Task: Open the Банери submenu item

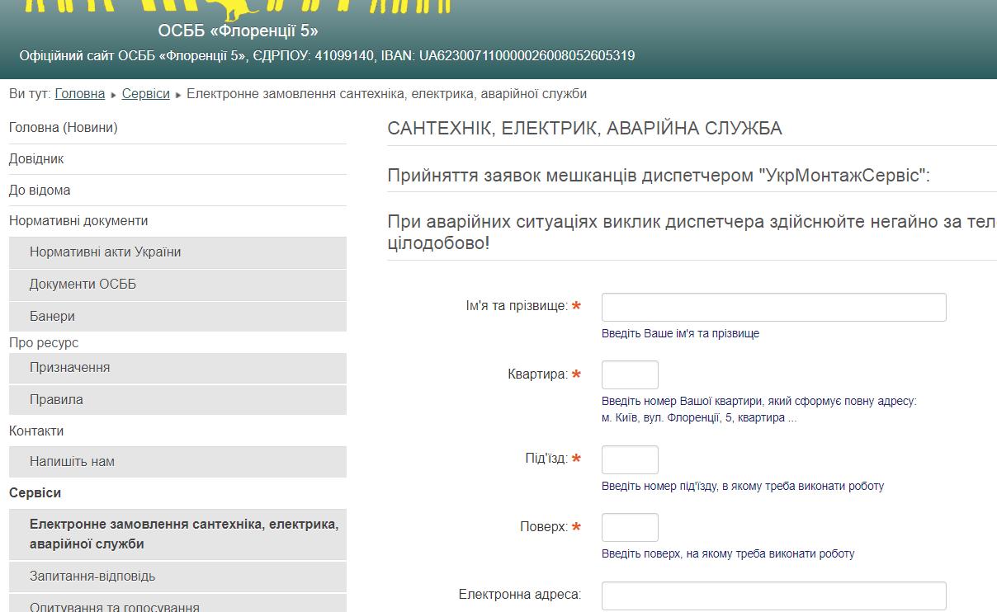Action: coord(177,317)
